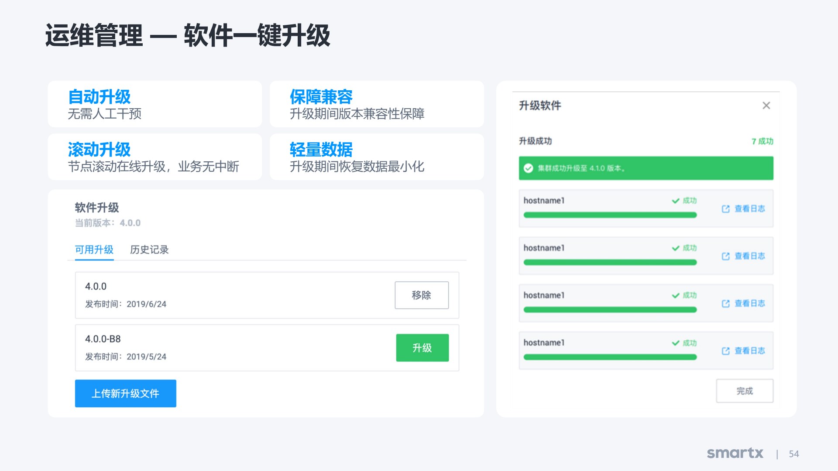Viewport: 838px width, 471px height.
Task: Click the 轻量数据 feature card
Action: [x=377, y=157]
